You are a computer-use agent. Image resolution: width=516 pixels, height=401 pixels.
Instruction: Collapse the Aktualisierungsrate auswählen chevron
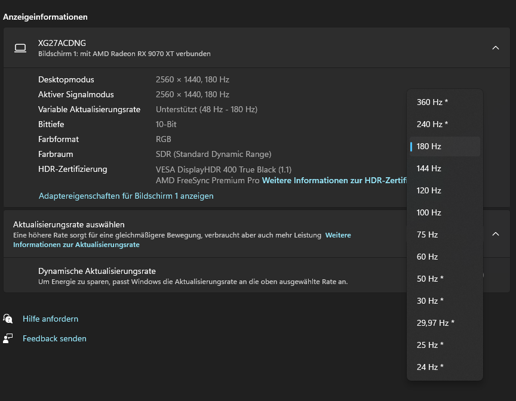tap(495, 234)
